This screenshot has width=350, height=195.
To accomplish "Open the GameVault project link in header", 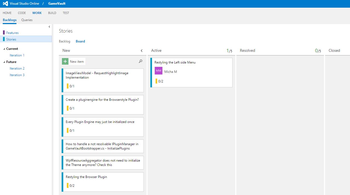I will pos(57,4).
